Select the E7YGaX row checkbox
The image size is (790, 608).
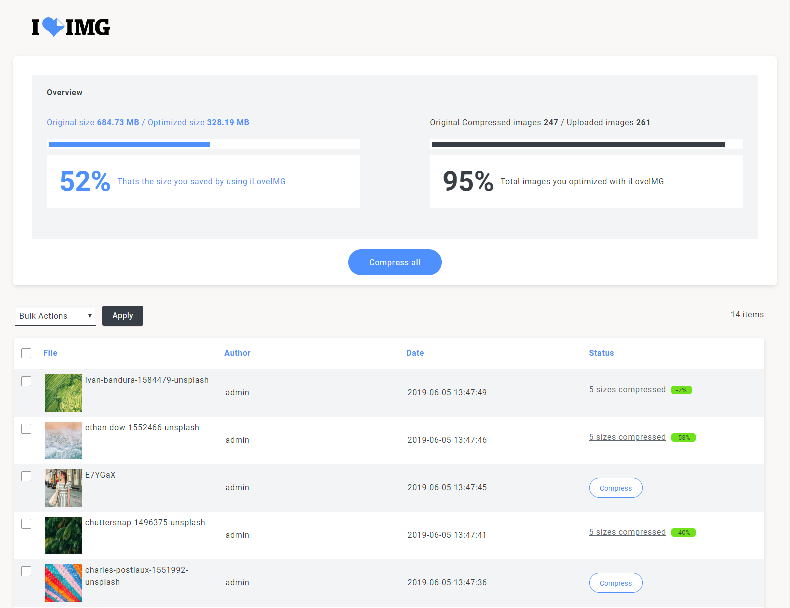click(26, 476)
